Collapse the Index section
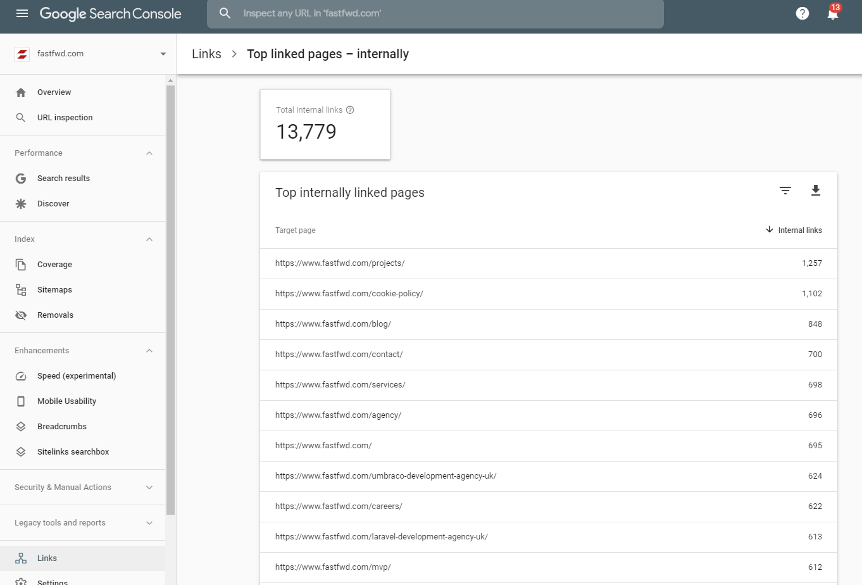This screenshot has width=862, height=585. point(149,239)
